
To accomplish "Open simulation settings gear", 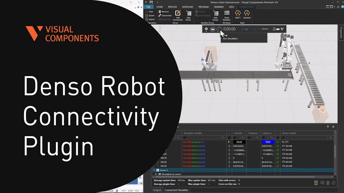I will click(206, 29).
